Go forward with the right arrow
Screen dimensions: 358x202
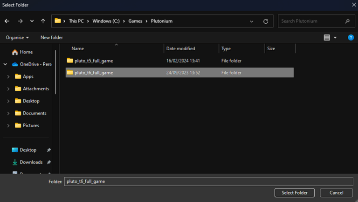[21, 21]
